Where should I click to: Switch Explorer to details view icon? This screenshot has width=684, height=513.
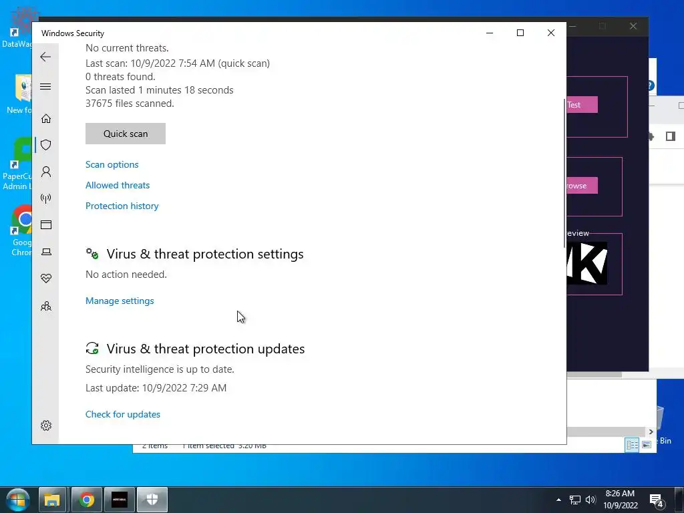(632, 444)
